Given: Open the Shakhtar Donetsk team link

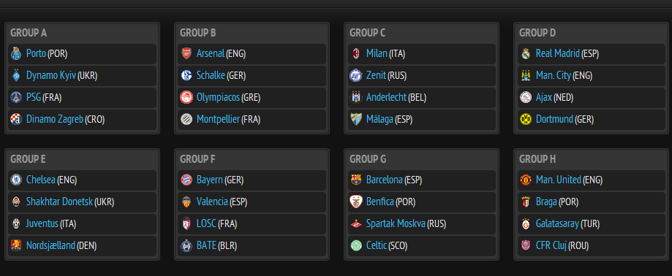Looking at the screenshot, I should tap(59, 202).
